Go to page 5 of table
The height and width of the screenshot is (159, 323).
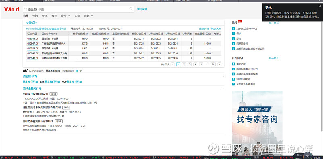point(201,64)
